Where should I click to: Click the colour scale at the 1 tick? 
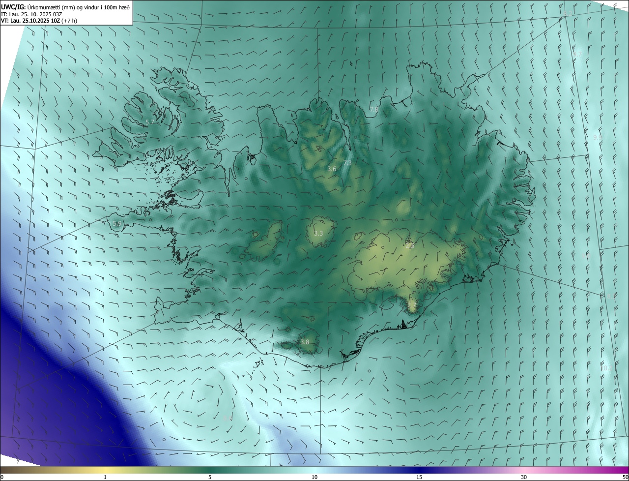(x=105, y=477)
